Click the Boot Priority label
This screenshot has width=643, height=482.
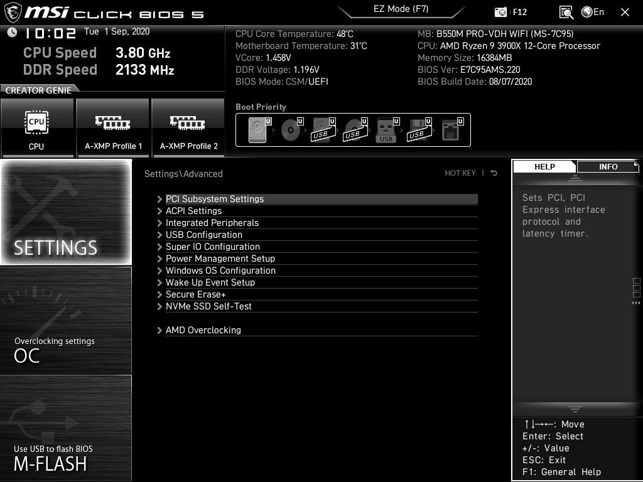coord(261,107)
